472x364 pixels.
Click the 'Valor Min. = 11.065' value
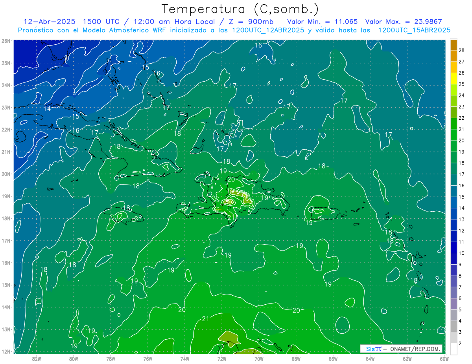[x=323, y=22]
